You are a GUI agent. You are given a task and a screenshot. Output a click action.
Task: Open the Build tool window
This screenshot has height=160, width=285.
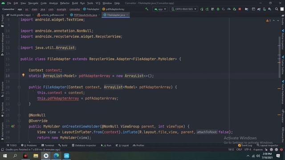pyautogui.click(x=63, y=145)
